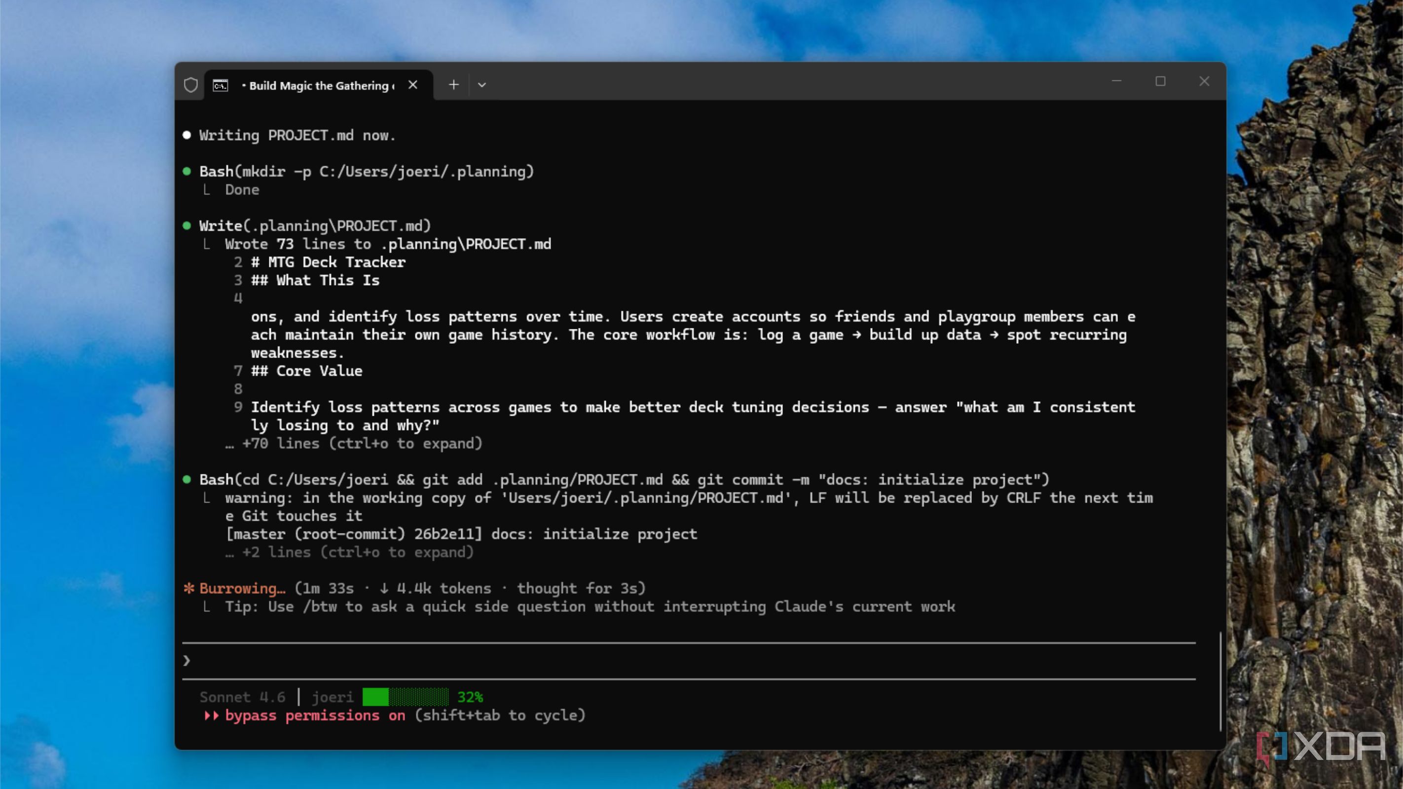Expand the +2 lines collapsed output
The image size is (1403, 789).
point(350,553)
